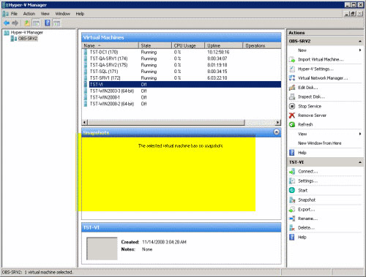Viewport: 366px width, 277px height.
Task: Click the horizontal scrollbar right arrow
Action: click(278, 122)
